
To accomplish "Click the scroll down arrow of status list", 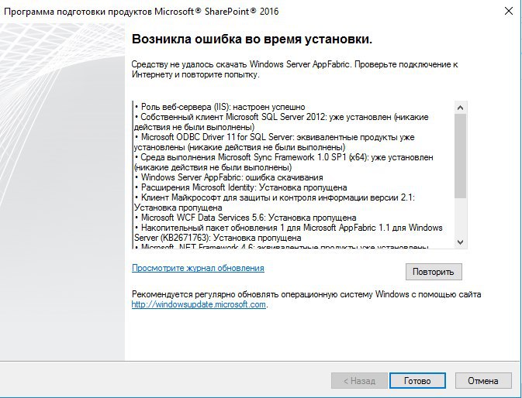I will pos(461,242).
